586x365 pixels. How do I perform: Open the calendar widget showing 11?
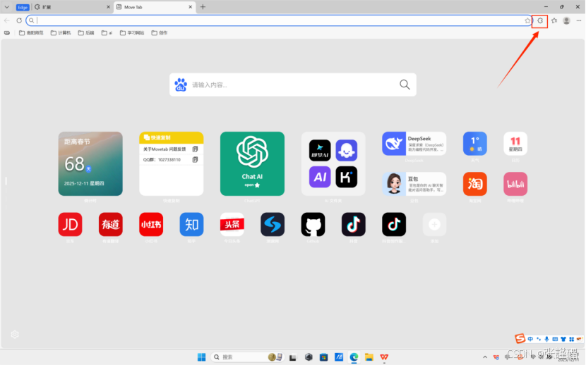tap(515, 144)
